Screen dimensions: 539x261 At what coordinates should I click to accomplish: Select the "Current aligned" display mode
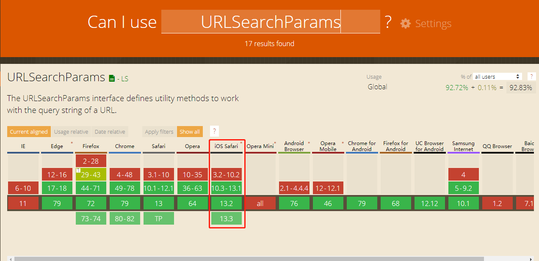coord(28,132)
